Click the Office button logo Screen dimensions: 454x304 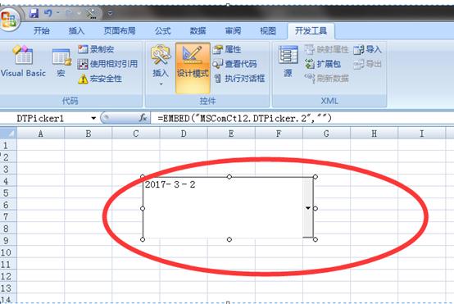point(9,19)
